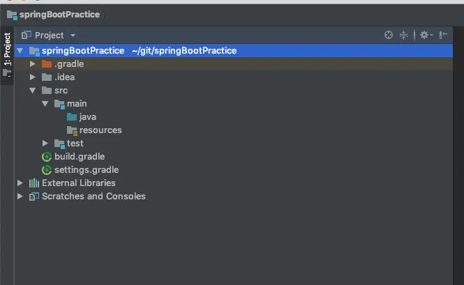Open the Project panel gear settings
This screenshot has height=285, width=464.
(424, 35)
